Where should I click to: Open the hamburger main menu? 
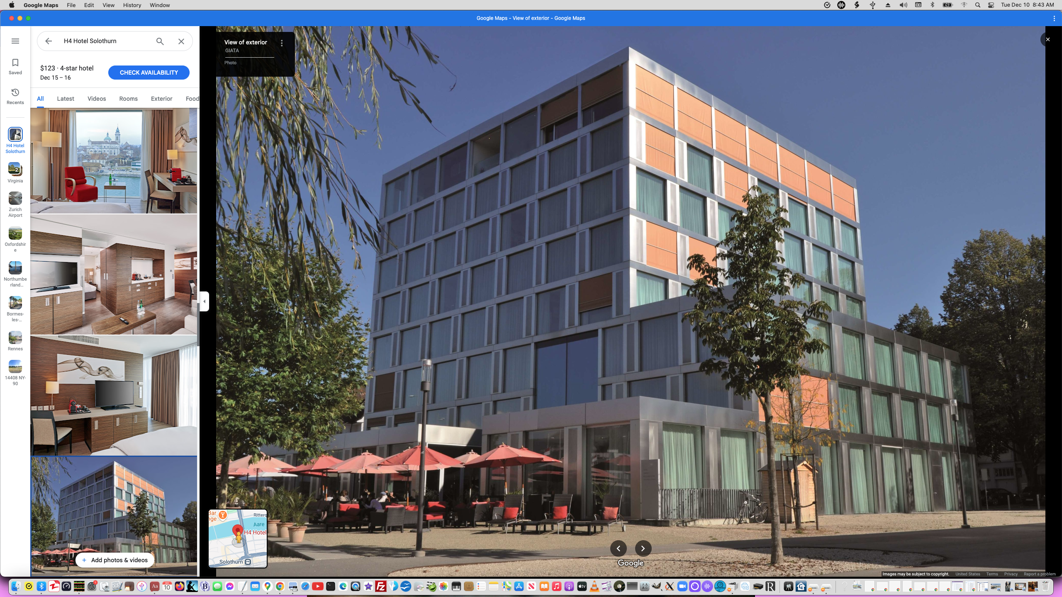pyautogui.click(x=15, y=41)
